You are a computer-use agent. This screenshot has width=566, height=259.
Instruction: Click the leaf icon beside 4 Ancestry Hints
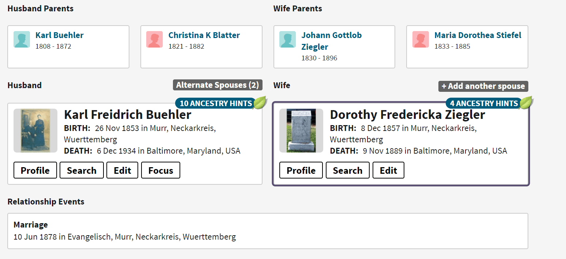pos(526,103)
